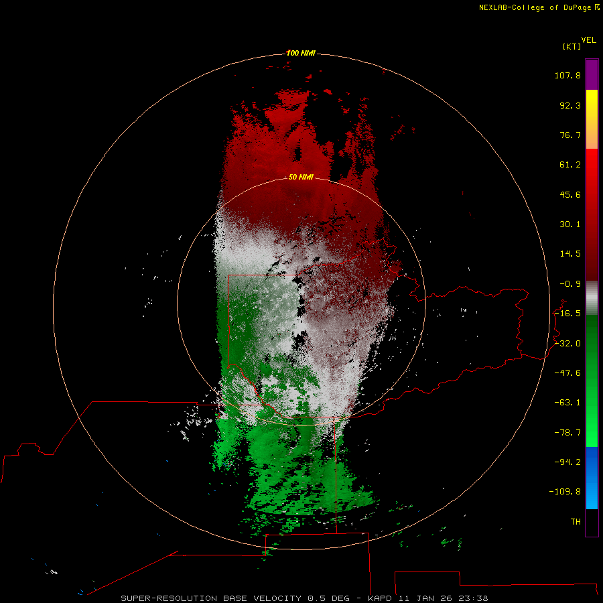Screen dimensions: 603x603
Task: Click the 45.6 legend value
Action: click(570, 194)
